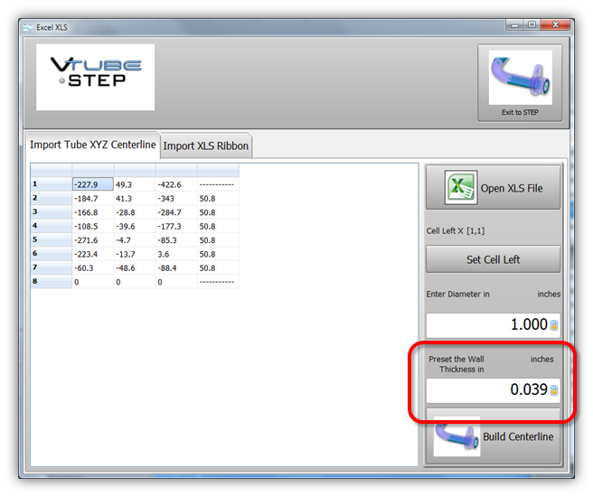The height and width of the screenshot is (497, 593).
Task: Select Import Tube XYZ Centerline tab
Action: point(93,145)
